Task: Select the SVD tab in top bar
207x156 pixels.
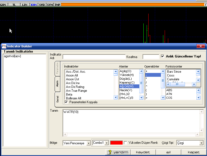Action: pos(42,5)
